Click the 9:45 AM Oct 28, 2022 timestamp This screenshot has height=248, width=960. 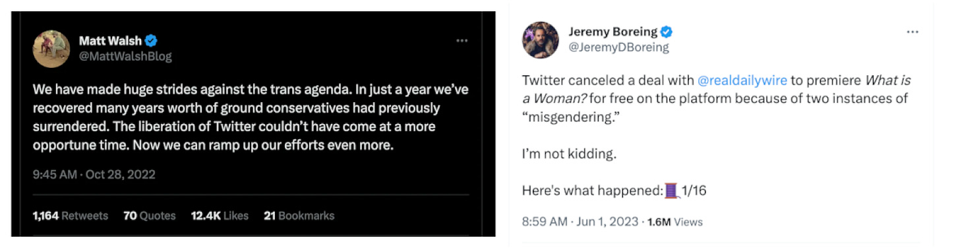click(94, 175)
